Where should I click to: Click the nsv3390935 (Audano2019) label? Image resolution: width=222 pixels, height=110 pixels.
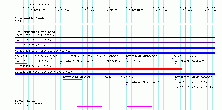pyautogui.click(x=192, y=61)
